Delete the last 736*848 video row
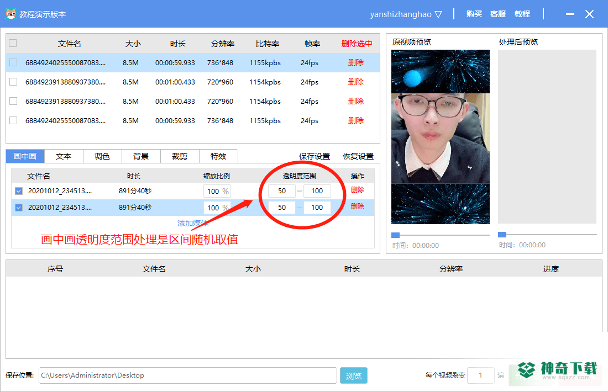Viewport: 608px width, 392px height. point(355,120)
